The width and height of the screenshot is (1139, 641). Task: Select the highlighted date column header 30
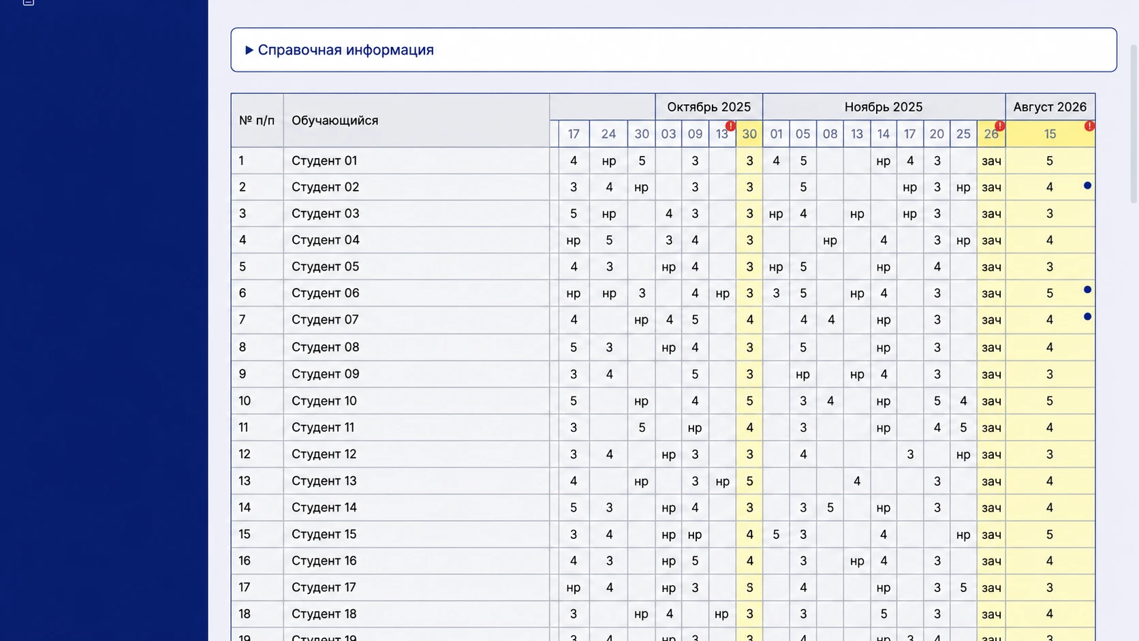[x=749, y=134]
